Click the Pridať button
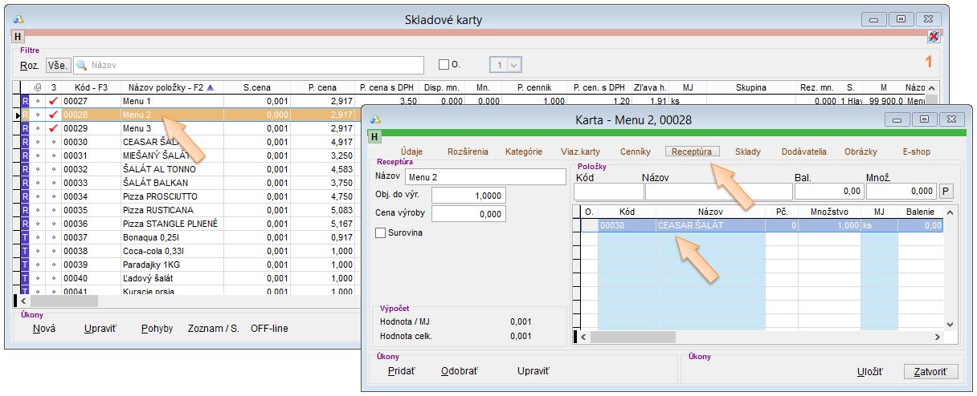This screenshot has height=396, width=977. pyautogui.click(x=402, y=371)
